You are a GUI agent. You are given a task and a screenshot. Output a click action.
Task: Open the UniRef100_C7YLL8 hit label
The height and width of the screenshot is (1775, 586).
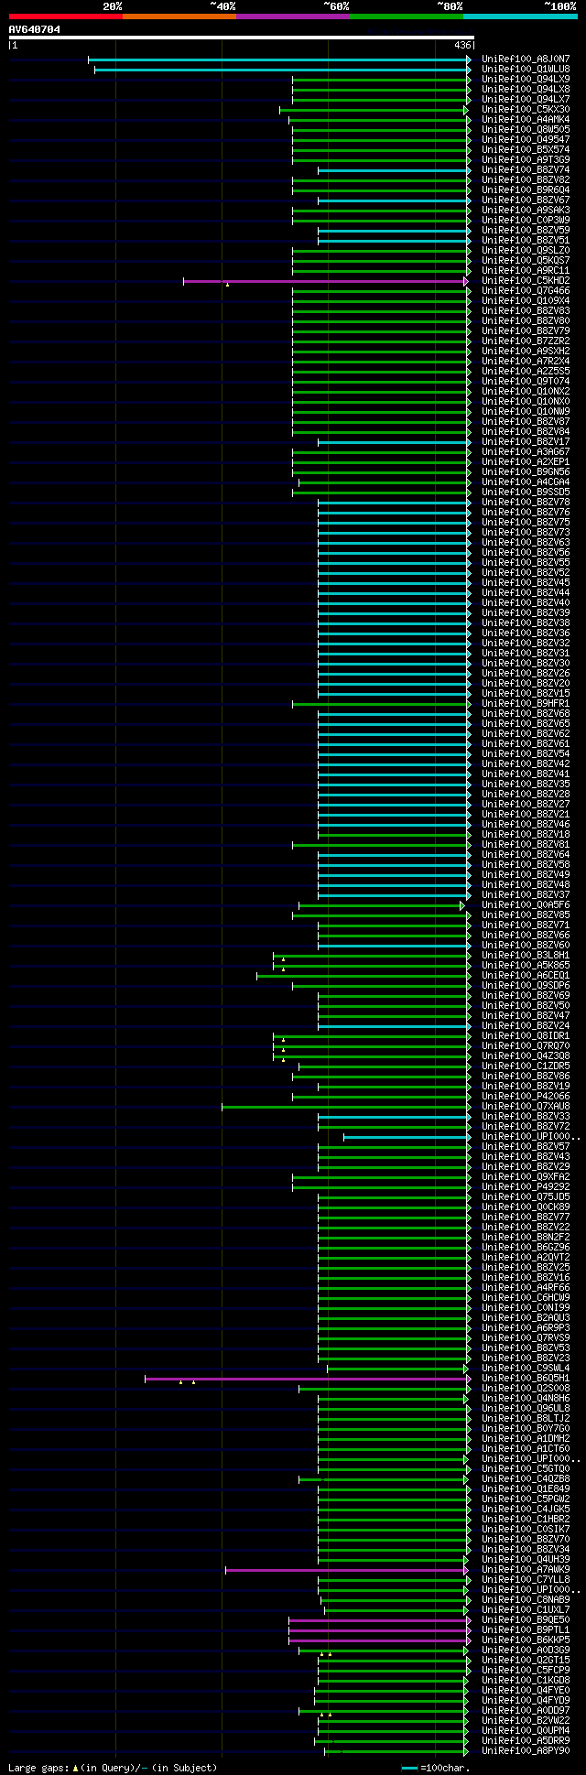coord(526,1580)
